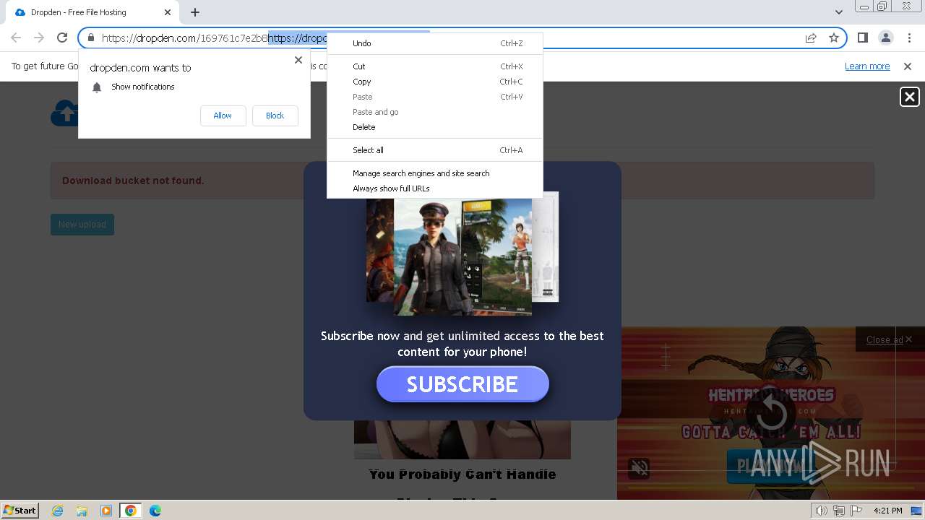Click the share page icon in address bar
Image resolution: width=925 pixels, height=520 pixels.
pyautogui.click(x=811, y=38)
